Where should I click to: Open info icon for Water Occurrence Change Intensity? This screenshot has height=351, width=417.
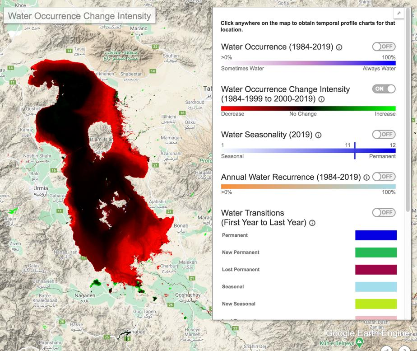click(321, 99)
